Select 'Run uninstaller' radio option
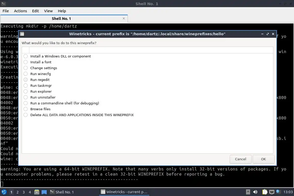This screenshot has width=294, height=196. click(x=26, y=97)
